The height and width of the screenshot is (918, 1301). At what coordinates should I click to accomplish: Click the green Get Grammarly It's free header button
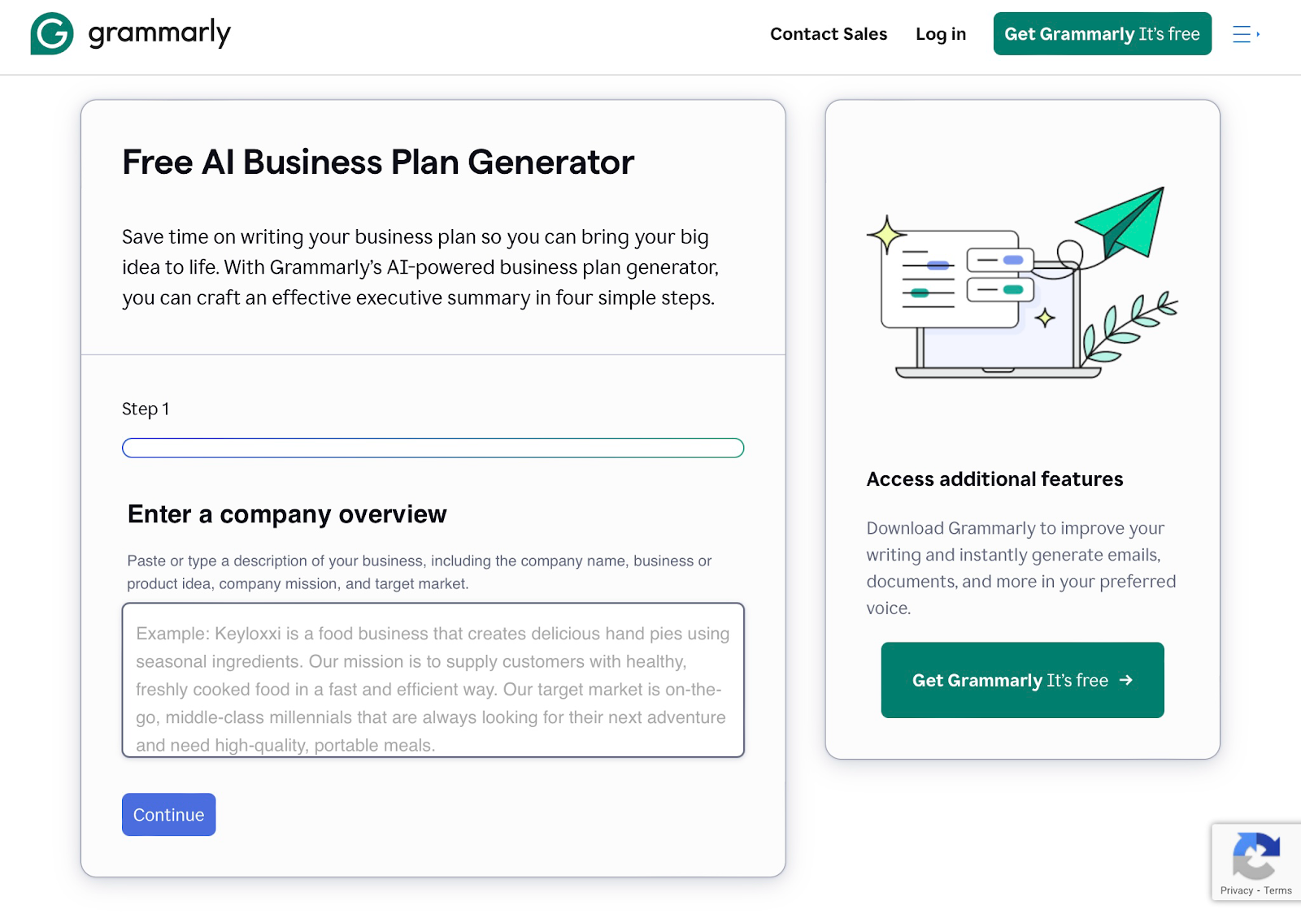tap(1102, 33)
